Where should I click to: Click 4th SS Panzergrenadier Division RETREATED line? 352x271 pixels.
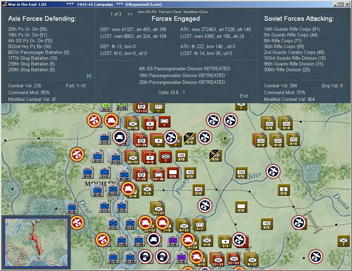pos(184,69)
